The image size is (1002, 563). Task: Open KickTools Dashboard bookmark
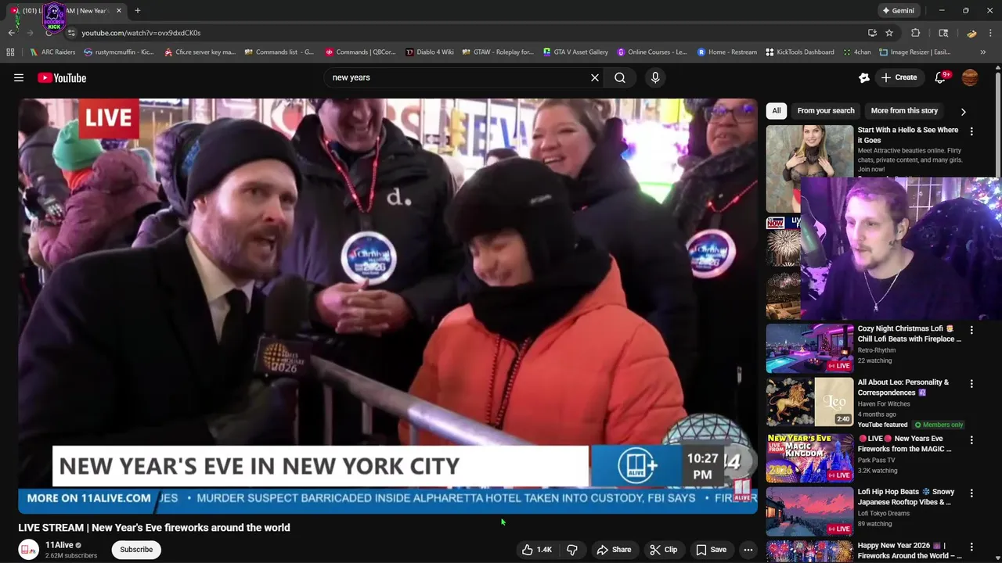click(x=799, y=52)
